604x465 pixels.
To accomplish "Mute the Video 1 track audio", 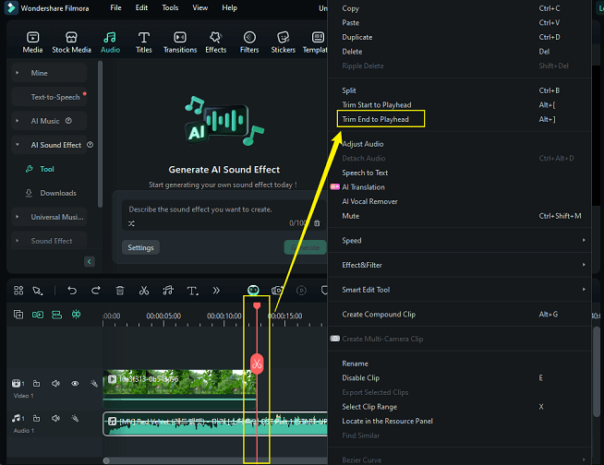I will (x=55, y=384).
